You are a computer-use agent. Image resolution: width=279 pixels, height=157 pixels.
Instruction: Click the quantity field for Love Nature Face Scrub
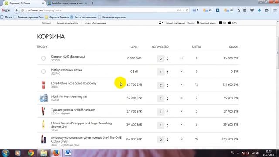tap(161, 85)
